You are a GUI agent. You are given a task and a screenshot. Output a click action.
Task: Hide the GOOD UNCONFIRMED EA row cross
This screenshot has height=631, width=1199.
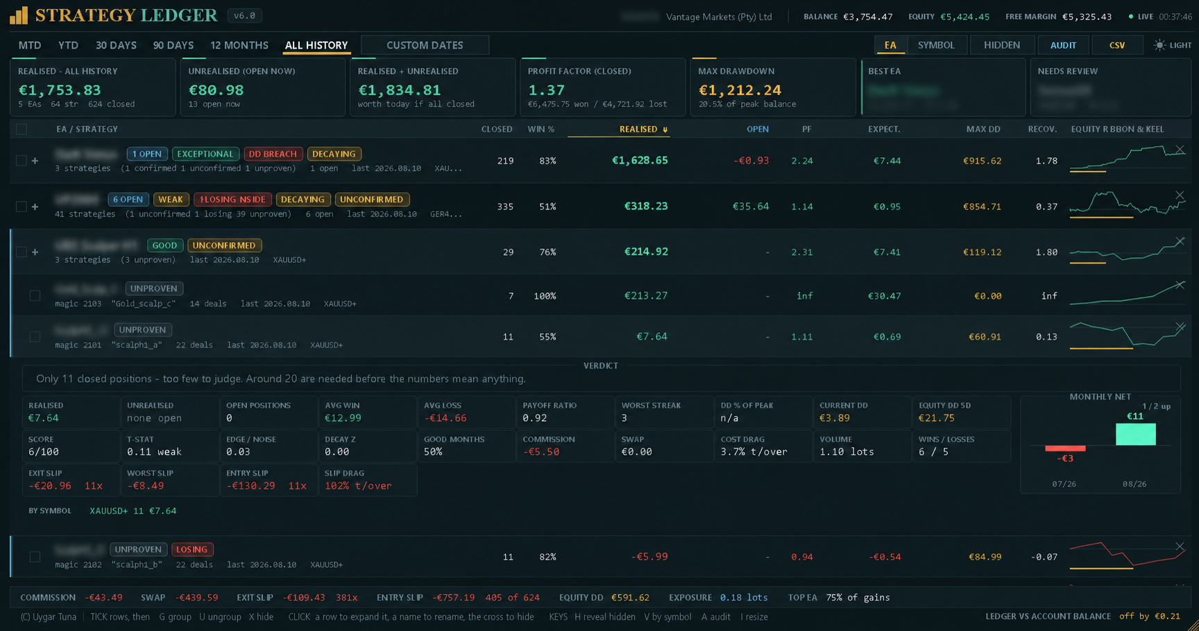1180,241
